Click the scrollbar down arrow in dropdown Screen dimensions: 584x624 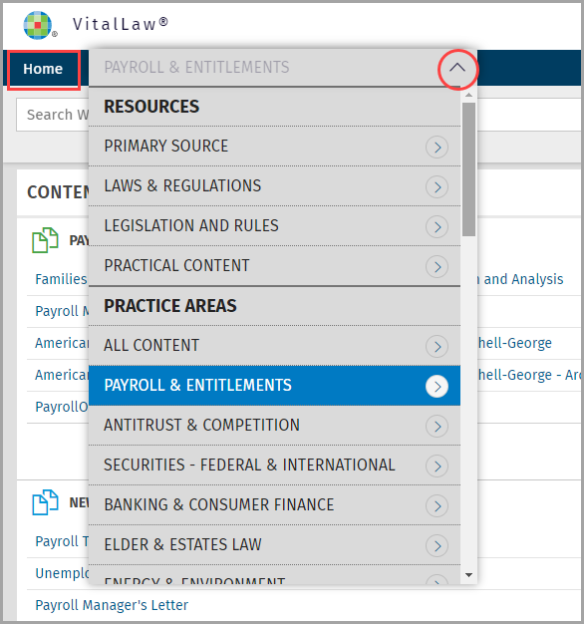pyautogui.click(x=468, y=575)
